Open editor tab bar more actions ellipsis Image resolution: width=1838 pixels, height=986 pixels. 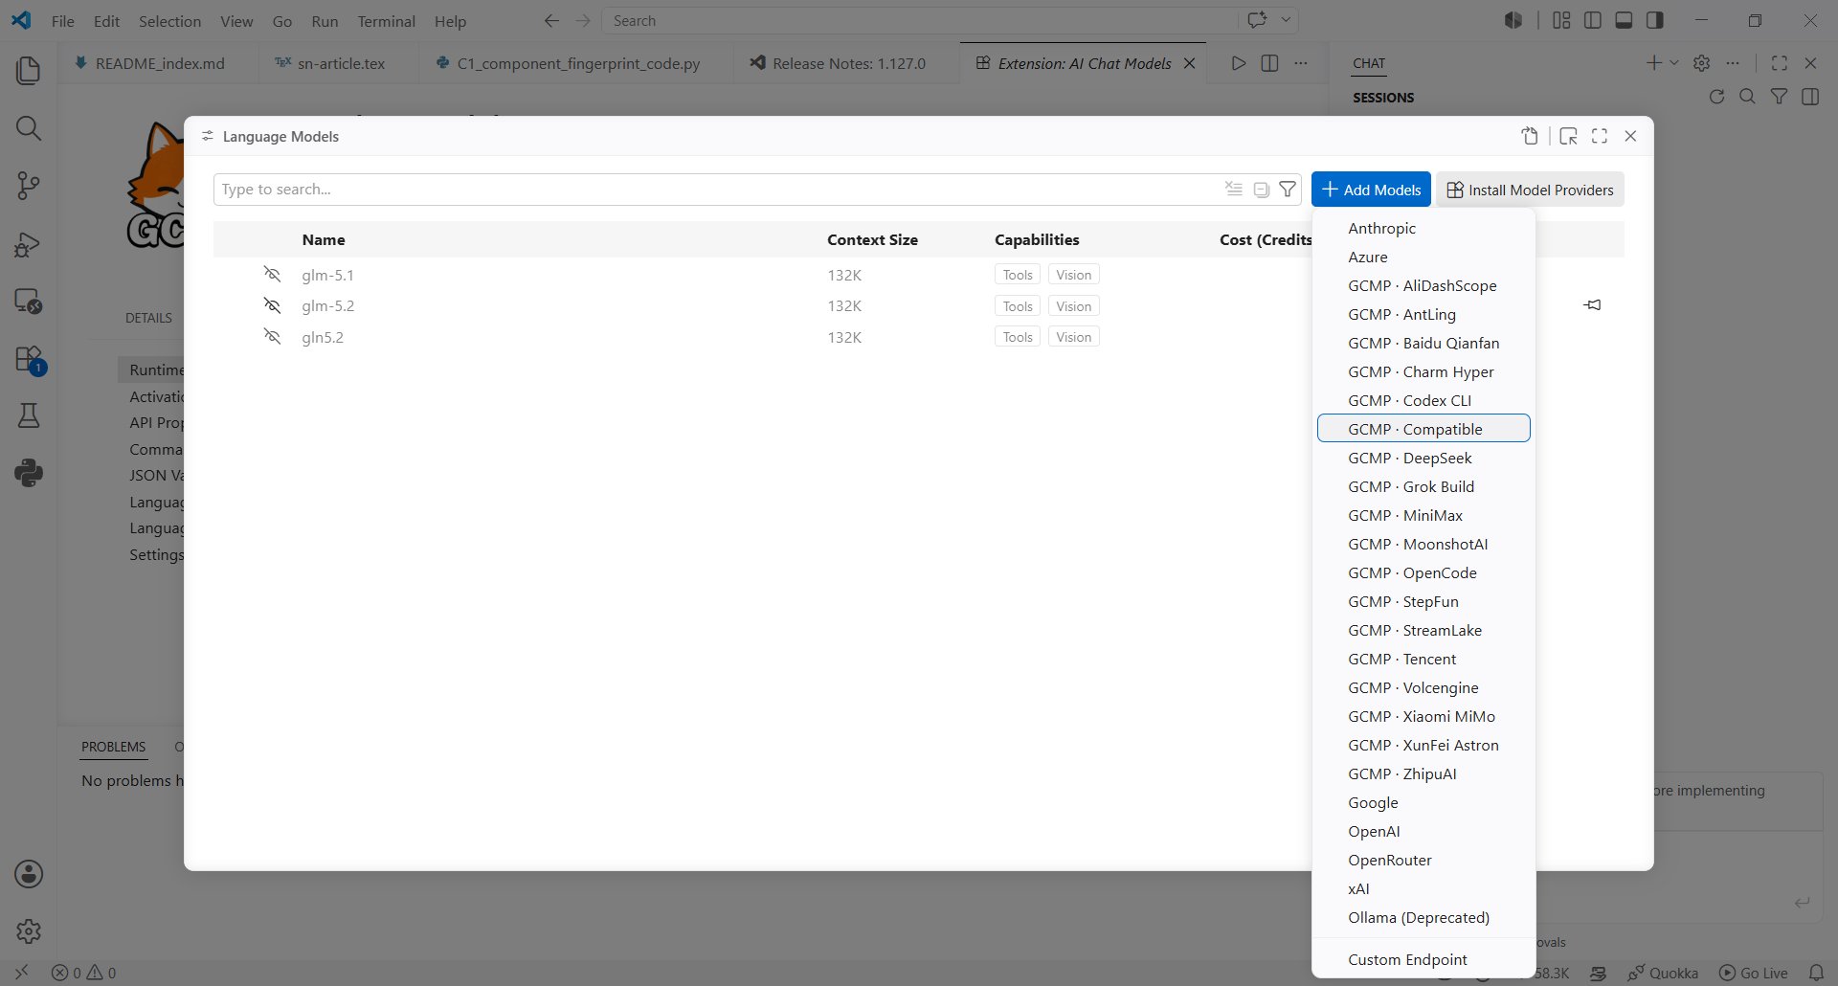pyautogui.click(x=1301, y=63)
